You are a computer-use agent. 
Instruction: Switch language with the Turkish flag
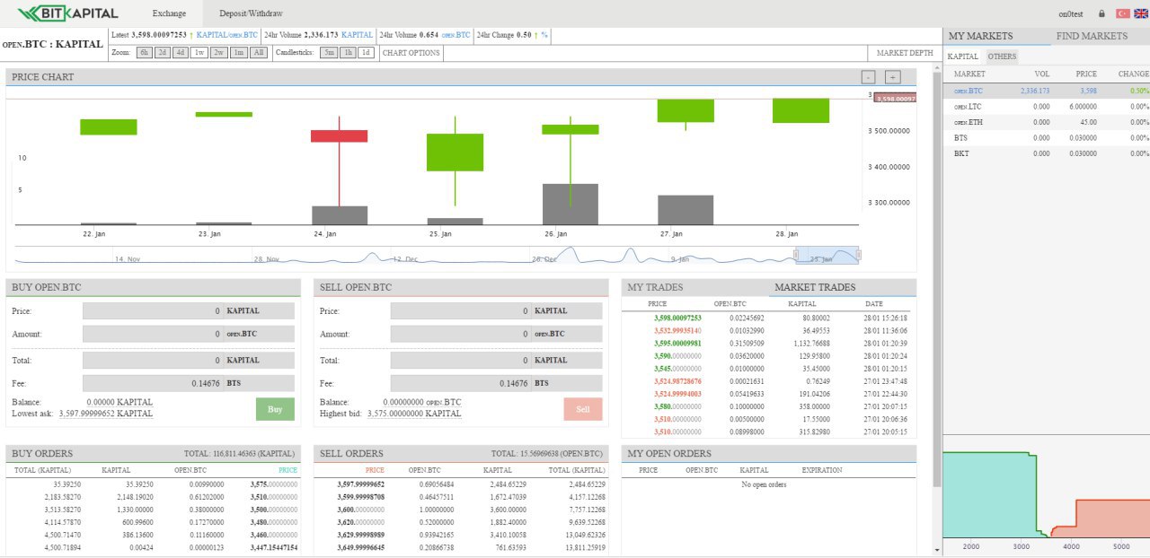[x=1122, y=13]
